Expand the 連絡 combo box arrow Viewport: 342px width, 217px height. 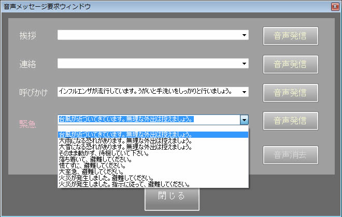pyautogui.click(x=244, y=64)
